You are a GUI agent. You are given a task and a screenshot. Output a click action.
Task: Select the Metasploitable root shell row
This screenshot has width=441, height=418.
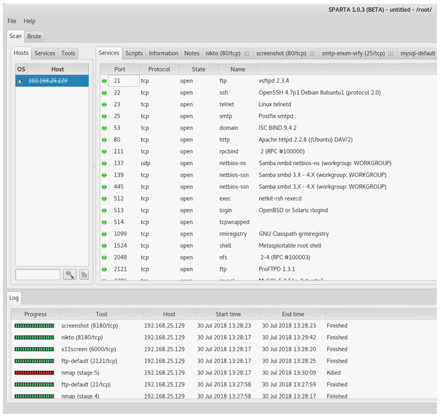[290, 246]
